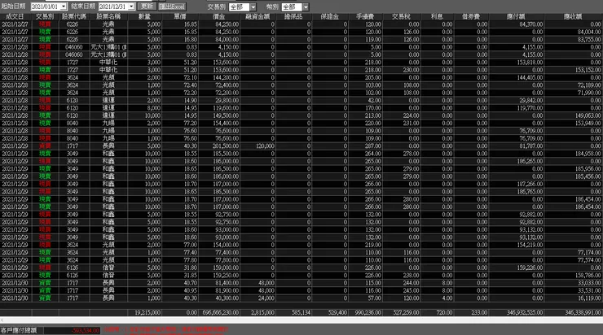Select the total payable cell 346,932,525.00
The height and width of the screenshot is (335, 603).
point(517,313)
